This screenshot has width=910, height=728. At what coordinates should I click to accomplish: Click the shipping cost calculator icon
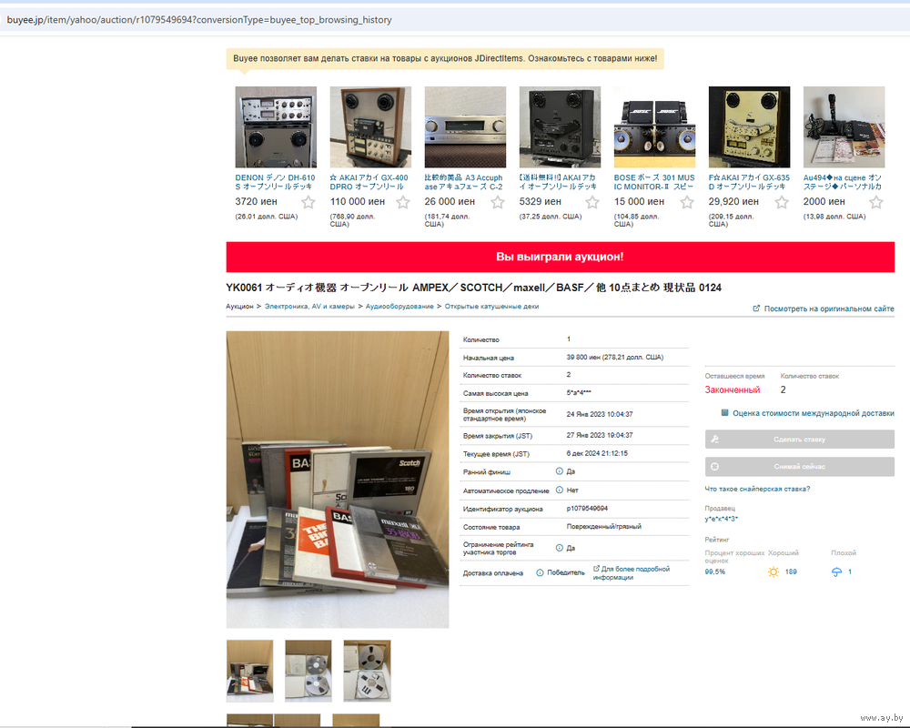[x=724, y=413]
